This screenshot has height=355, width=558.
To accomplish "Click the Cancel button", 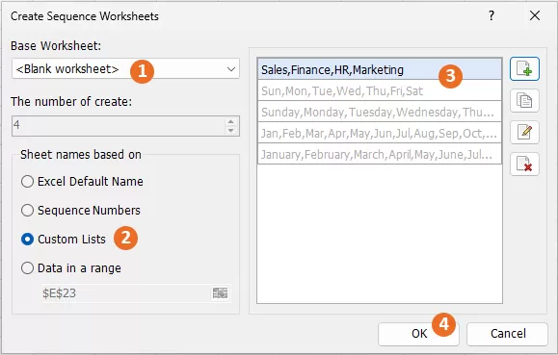I will point(508,334).
